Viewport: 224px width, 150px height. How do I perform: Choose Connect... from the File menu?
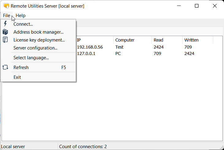pyautogui.click(x=23, y=24)
